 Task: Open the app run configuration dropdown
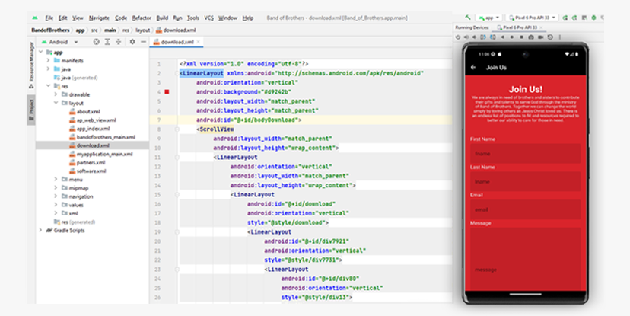[489, 18]
